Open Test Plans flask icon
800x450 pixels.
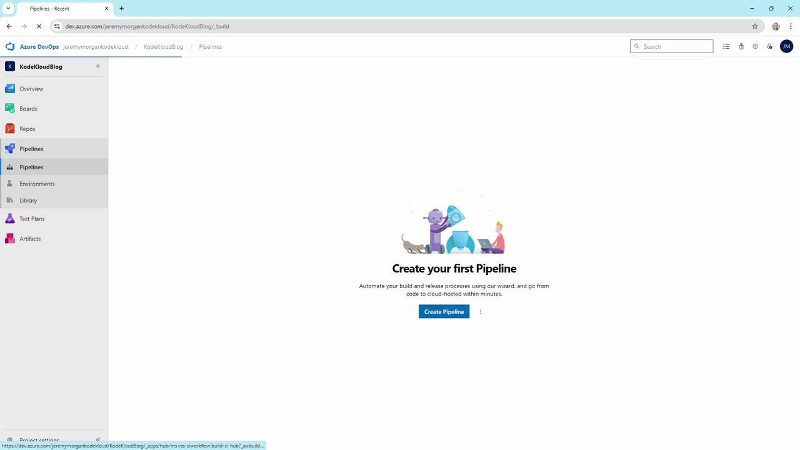point(10,219)
